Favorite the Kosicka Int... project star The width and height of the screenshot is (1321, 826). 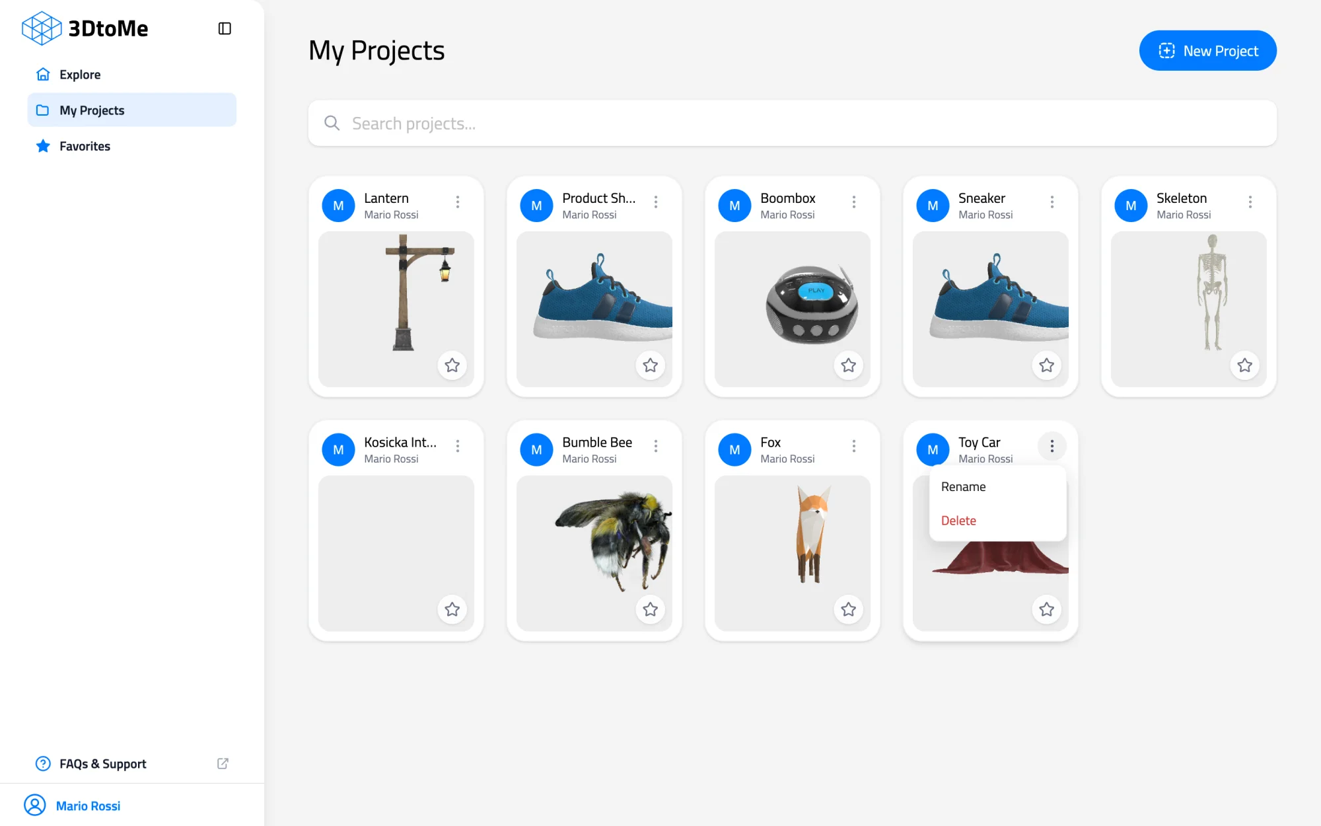click(x=452, y=609)
